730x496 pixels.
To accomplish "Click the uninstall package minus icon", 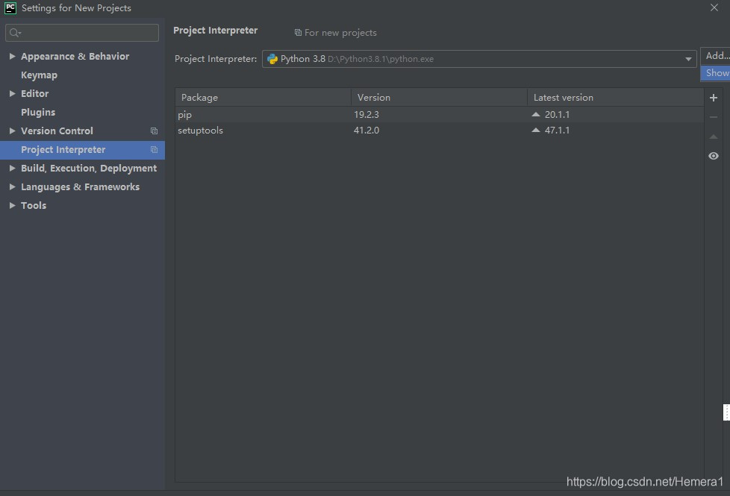I will click(x=714, y=117).
